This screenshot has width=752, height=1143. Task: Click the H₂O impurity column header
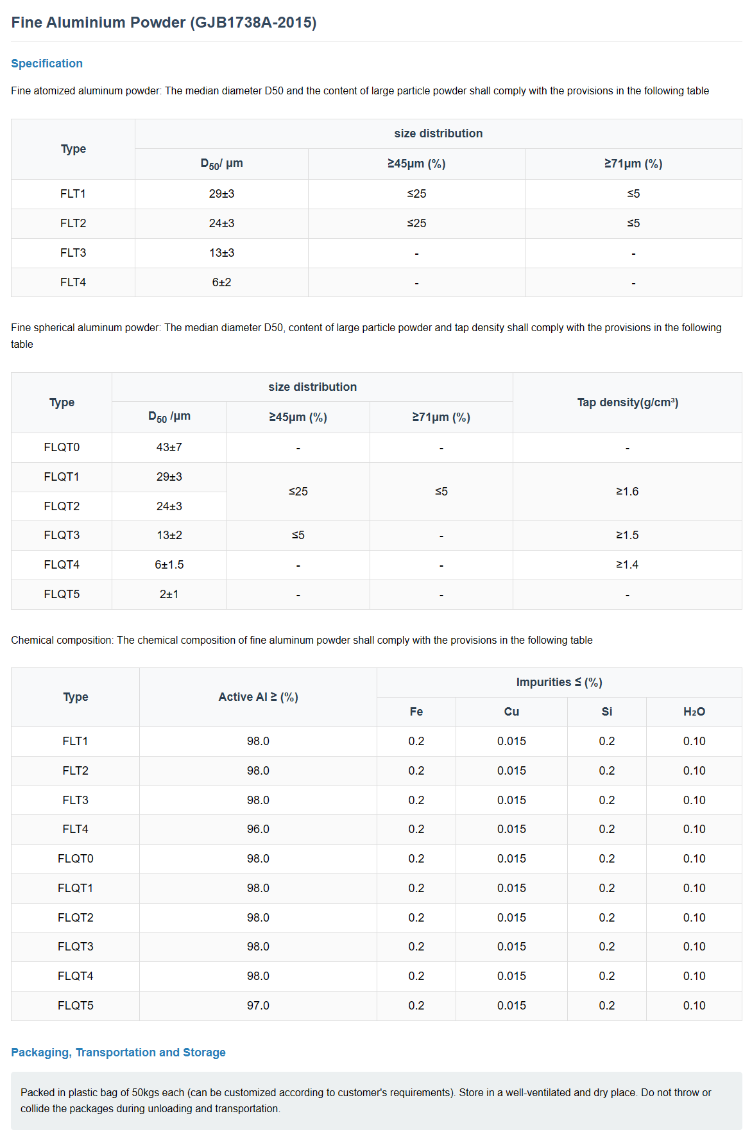(x=694, y=712)
